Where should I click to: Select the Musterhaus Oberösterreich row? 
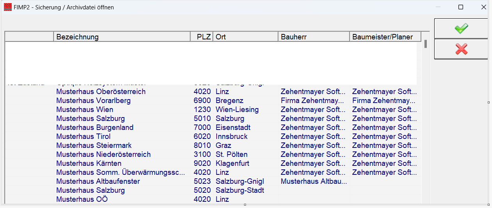(101, 92)
